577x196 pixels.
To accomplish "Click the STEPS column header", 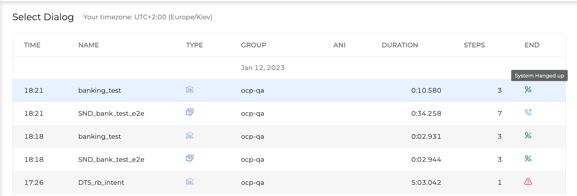I will tap(474, 45).
